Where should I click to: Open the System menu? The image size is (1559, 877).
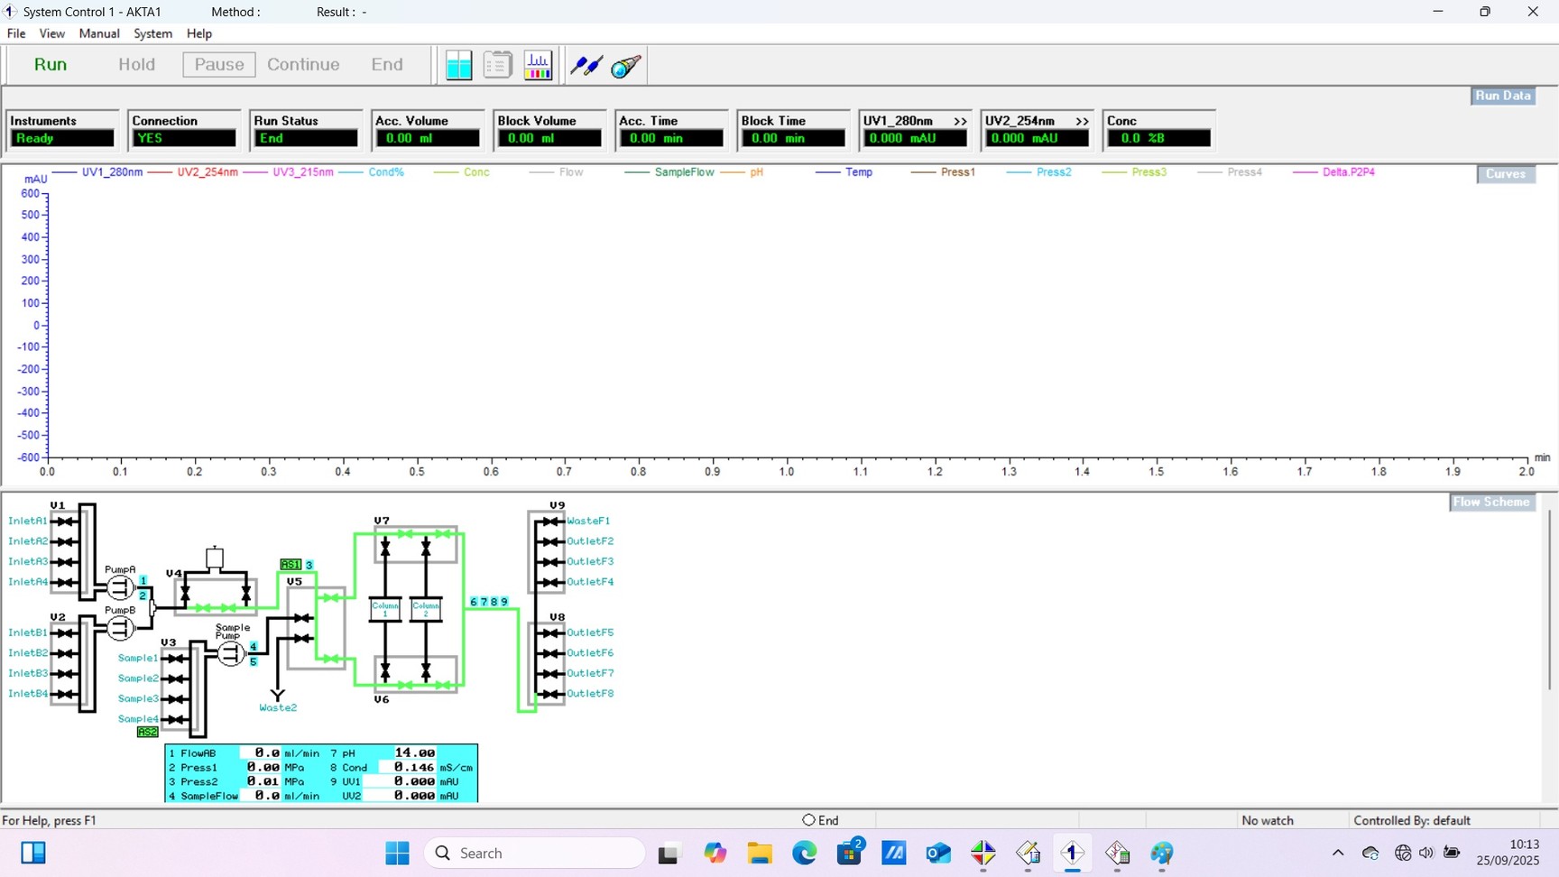click(152, 33)
